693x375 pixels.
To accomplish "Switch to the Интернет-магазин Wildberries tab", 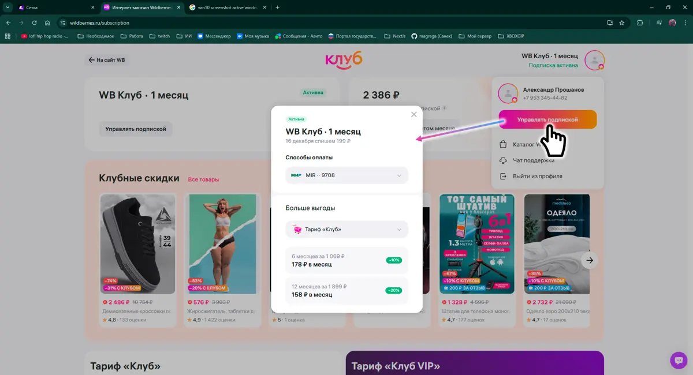I will coord(141,7).
